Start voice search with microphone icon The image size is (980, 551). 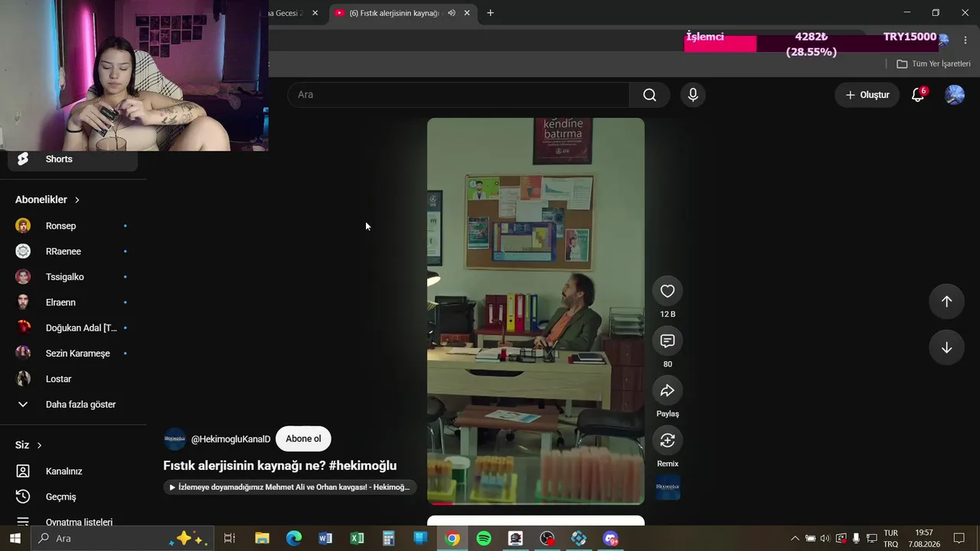tap(693, 95)
